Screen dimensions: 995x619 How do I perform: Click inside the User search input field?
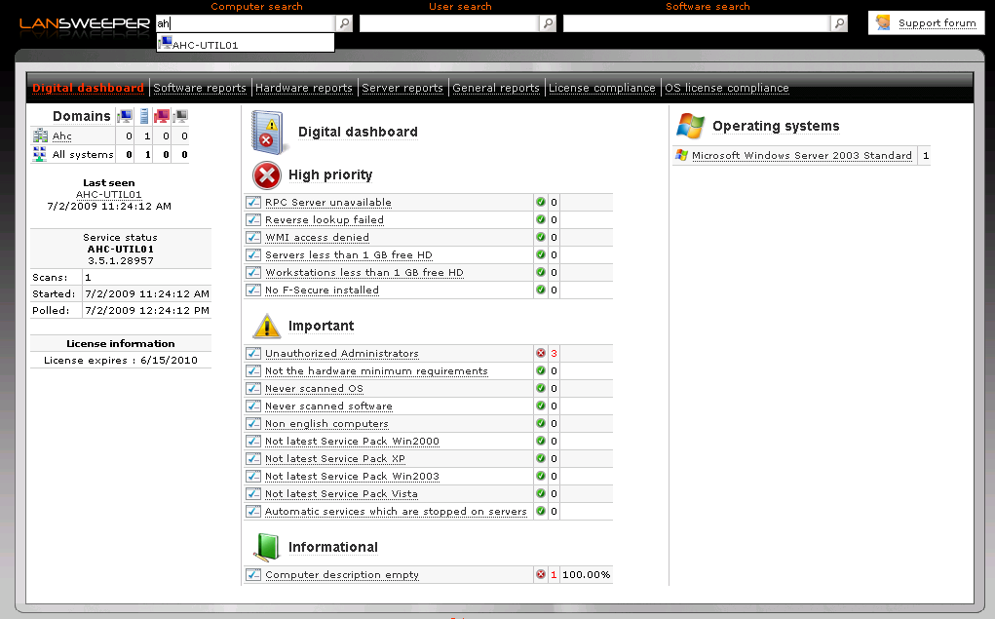click(448, 23)
